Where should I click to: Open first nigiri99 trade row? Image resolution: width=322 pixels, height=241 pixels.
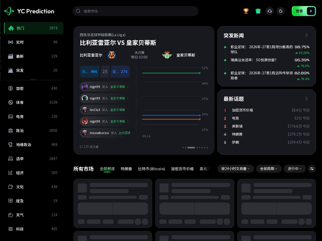coord(105,87)
